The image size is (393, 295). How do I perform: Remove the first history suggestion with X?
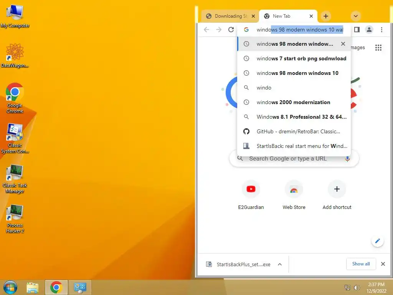coord(343,44)
